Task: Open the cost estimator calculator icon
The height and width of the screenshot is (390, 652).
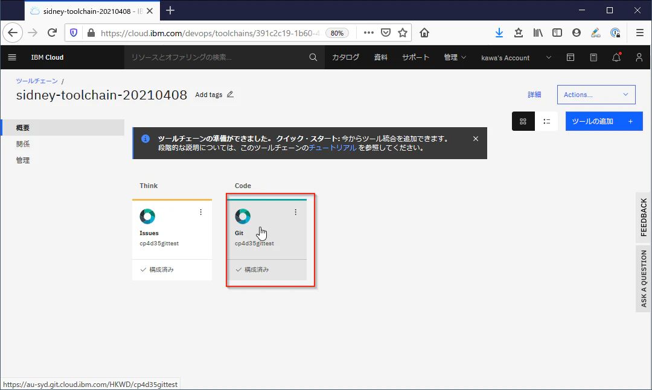Action: tap(593, 57)
